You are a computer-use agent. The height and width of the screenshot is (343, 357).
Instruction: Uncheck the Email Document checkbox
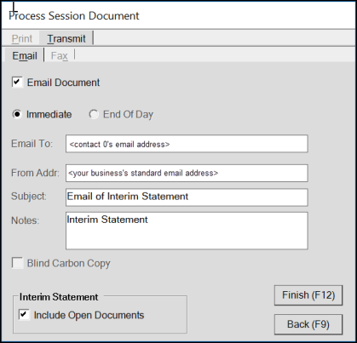point(17,83)
